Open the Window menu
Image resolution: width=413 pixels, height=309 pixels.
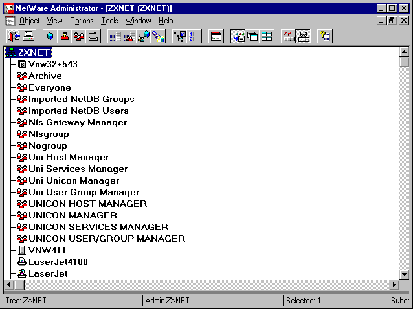pyautogui.click(x=139, y=21)
